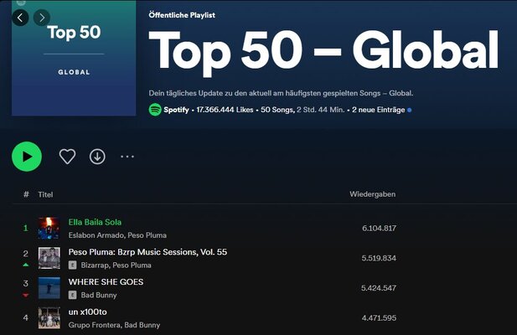517x335 pixels.
Task: Open artist Bad Bunny under un x100to
Action: 142,325
